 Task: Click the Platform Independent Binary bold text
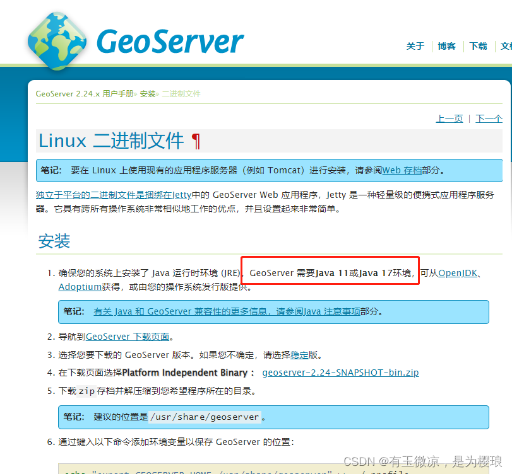185,373
